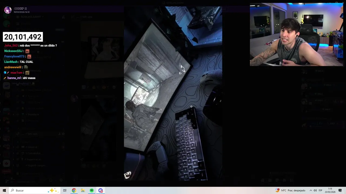This screenshot has width=346, height=194.
Task: Click chat username max1om
Action: pos(16,72)
